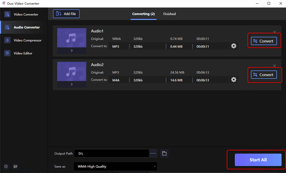Click the Add File button

coord(66,14)
